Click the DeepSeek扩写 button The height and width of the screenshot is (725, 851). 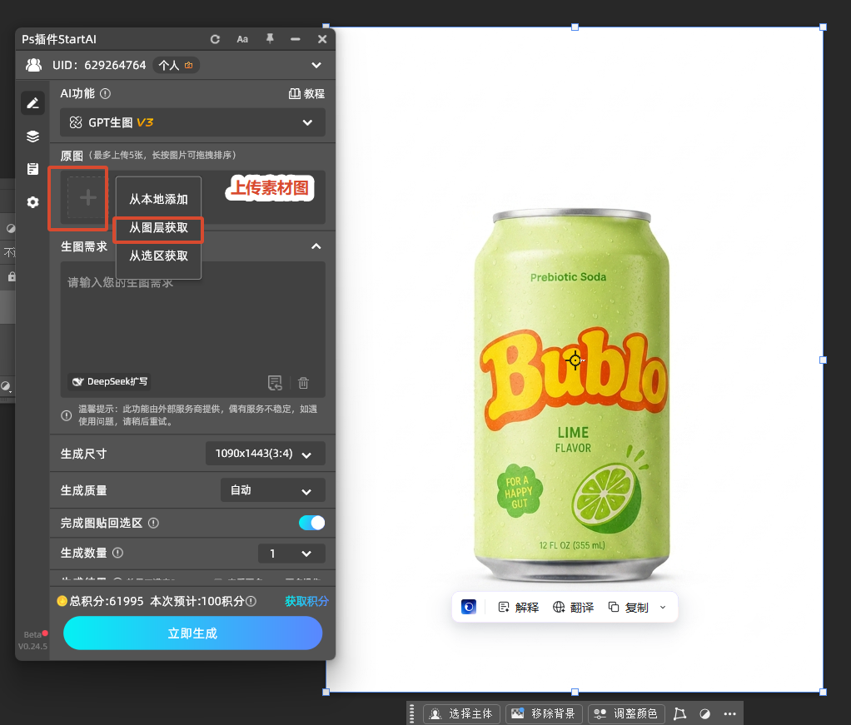click(110, 381)
